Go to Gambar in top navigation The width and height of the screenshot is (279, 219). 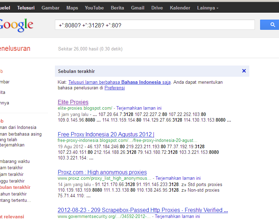point(50,8)
